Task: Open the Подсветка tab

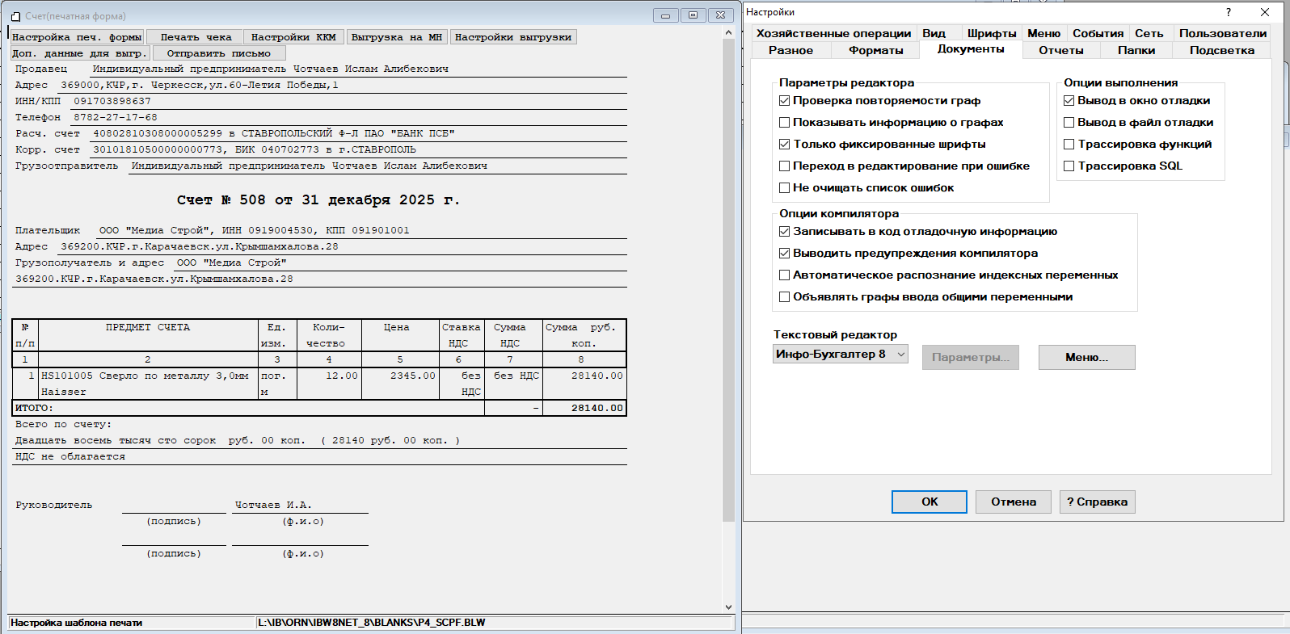Action: [1222, 50]
